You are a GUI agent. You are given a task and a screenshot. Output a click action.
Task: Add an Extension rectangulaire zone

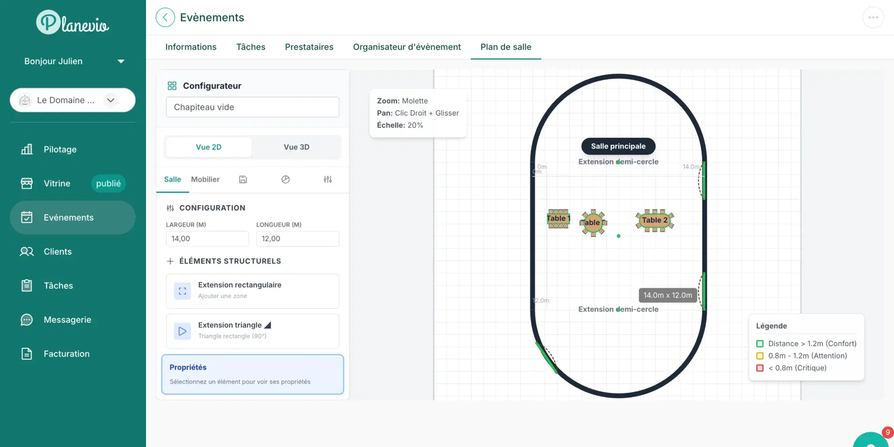coord(252,291)
